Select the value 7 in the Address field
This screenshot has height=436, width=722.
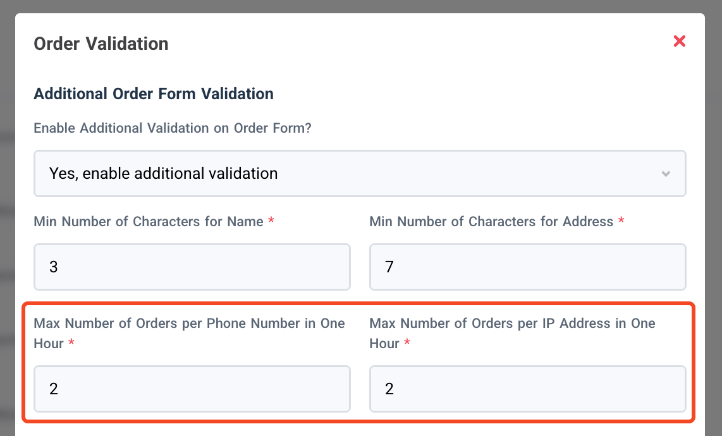[390, 267]
